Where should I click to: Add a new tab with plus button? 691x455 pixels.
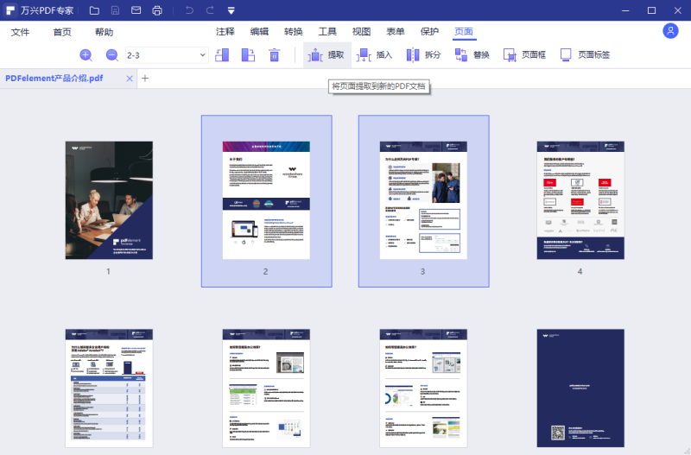tap(145, 79)
